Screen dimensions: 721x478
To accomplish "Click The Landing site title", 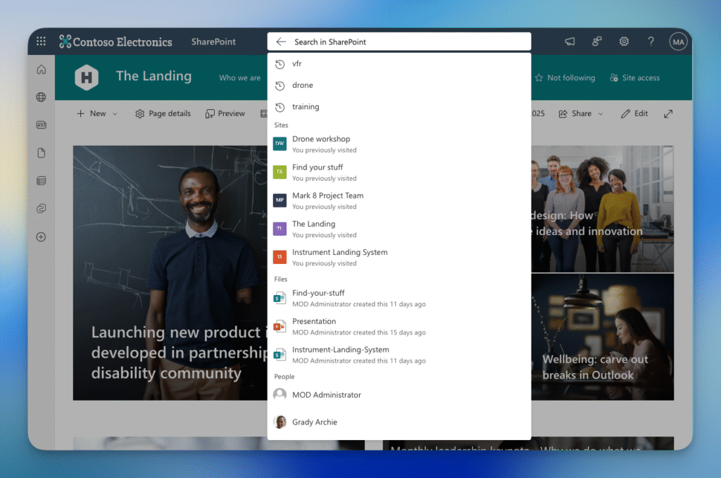I will click(153, 76).
